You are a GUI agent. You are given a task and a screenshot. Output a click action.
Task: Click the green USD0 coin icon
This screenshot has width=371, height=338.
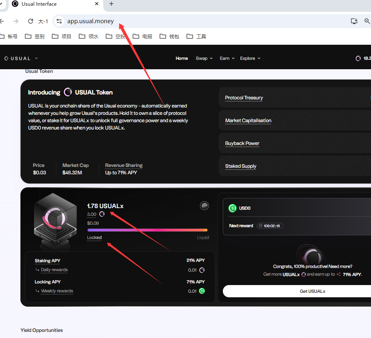(233, 208)
